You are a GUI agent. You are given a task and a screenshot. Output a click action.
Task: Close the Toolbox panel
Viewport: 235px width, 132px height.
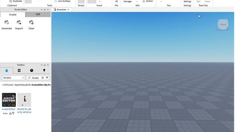point(48,65)
